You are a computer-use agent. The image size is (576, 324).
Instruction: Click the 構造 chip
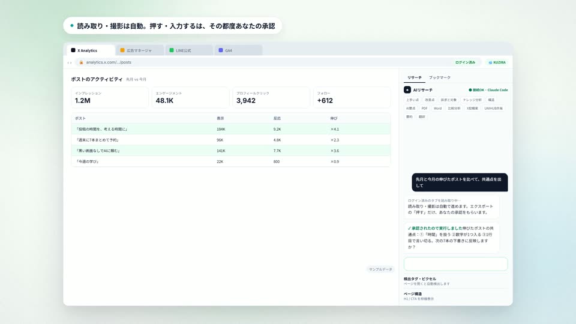491,100
